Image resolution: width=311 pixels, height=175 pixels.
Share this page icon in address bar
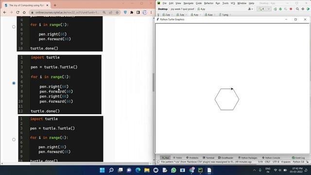(x=111, y=12)
